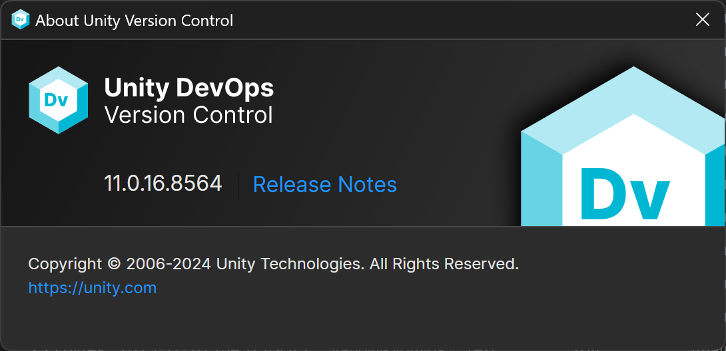Screen dimensions: 726x351
Task: Open the https://unity.com link
Action: pyautogui.click(x=93, y=288)
